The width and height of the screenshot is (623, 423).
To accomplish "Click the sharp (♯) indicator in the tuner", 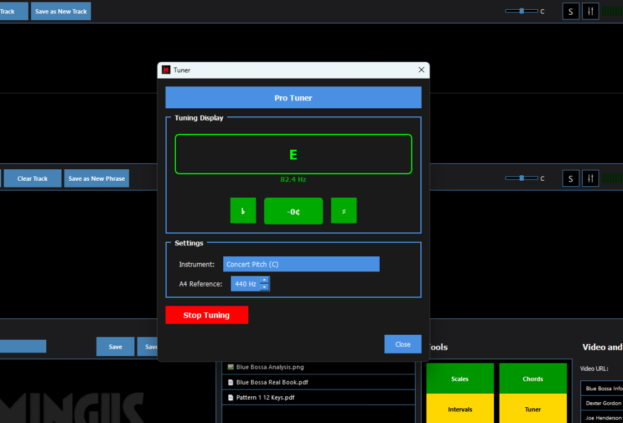I will pos(344,211).
